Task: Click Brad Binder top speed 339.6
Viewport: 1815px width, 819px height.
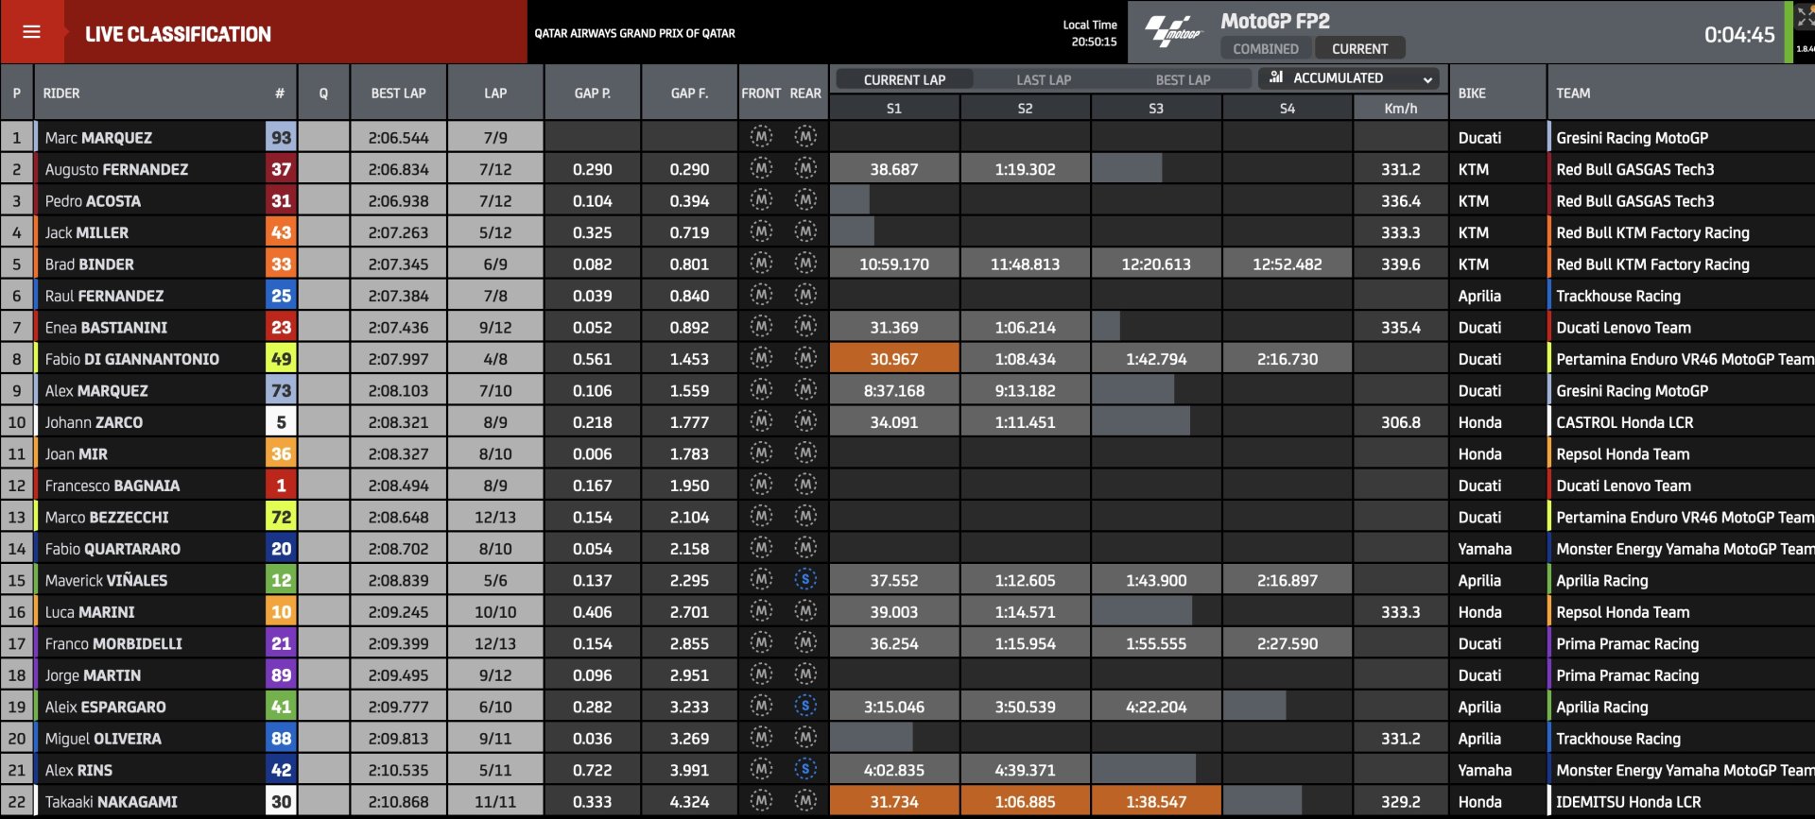Action: pos(1400,264)
